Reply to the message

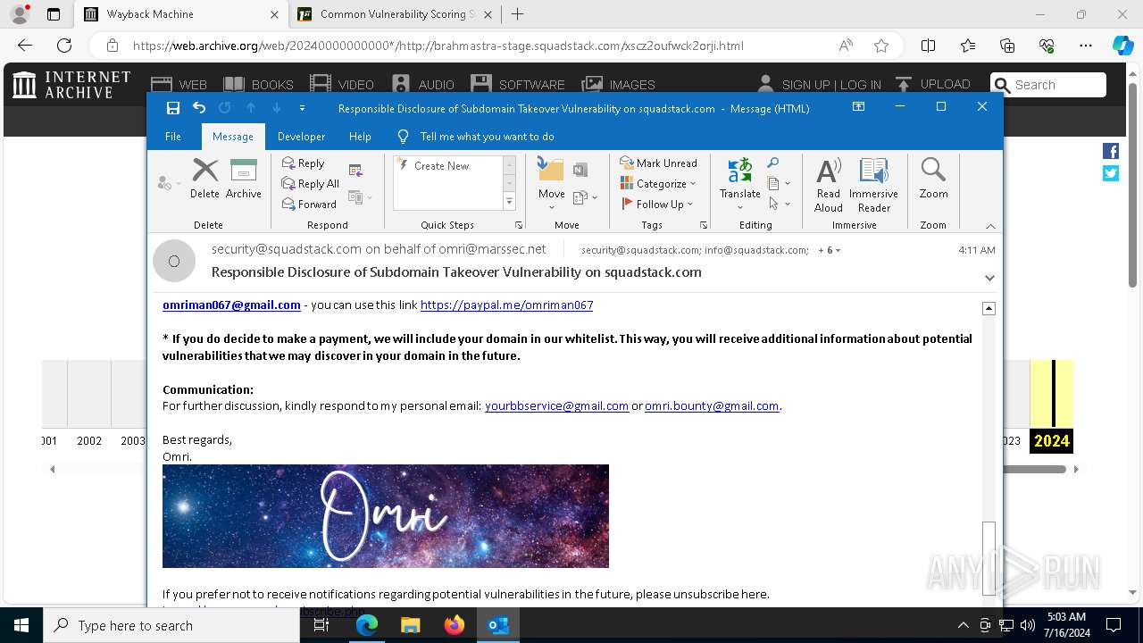pyautogui.click(x=304, y=163)
